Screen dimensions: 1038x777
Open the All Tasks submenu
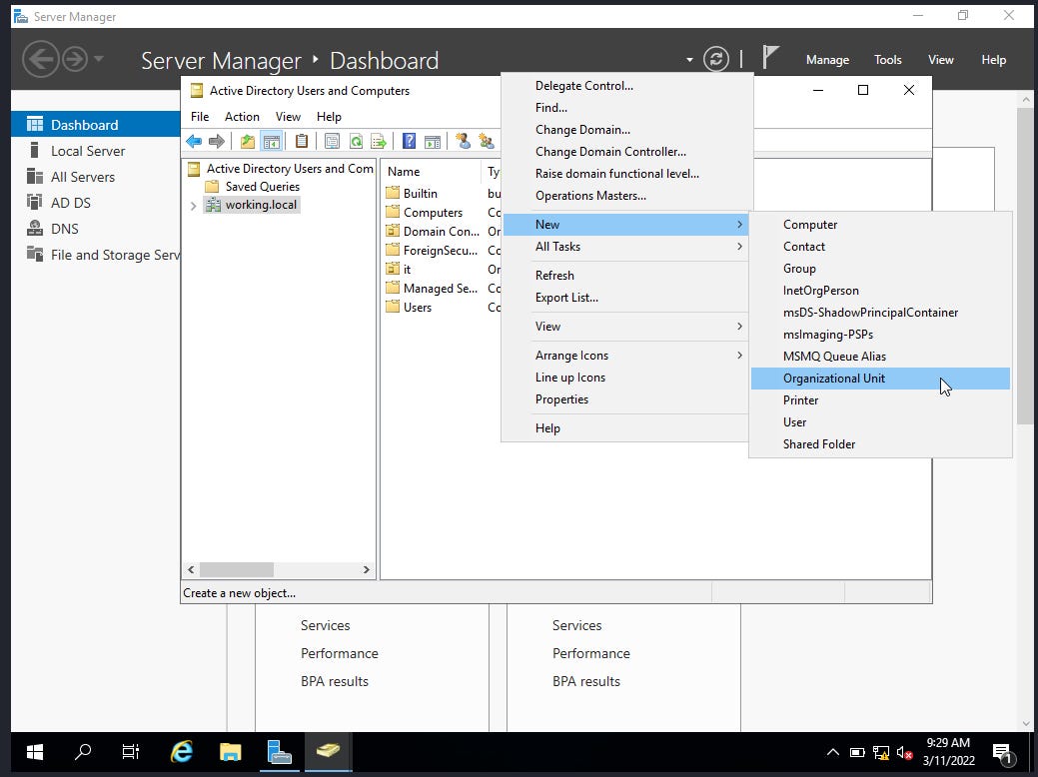click(625, 247)
